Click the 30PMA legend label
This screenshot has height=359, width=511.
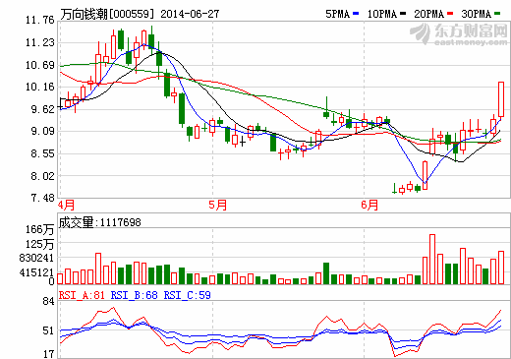477,14
